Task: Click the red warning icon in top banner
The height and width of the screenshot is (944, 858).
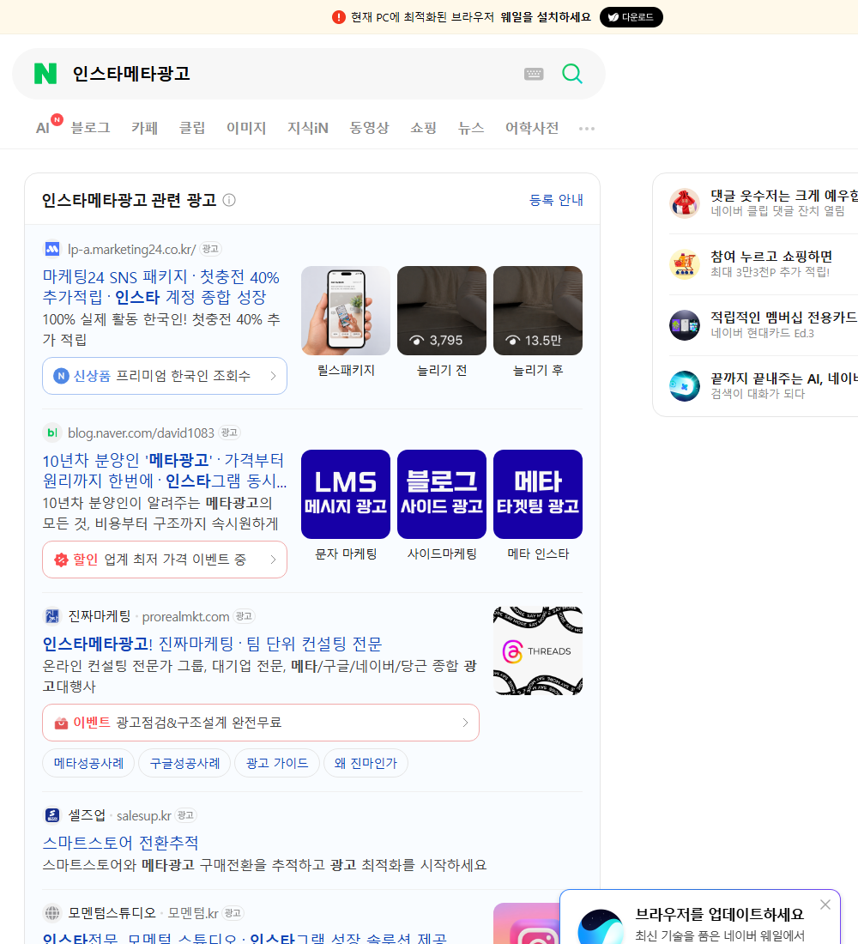Action: (338, 17)
